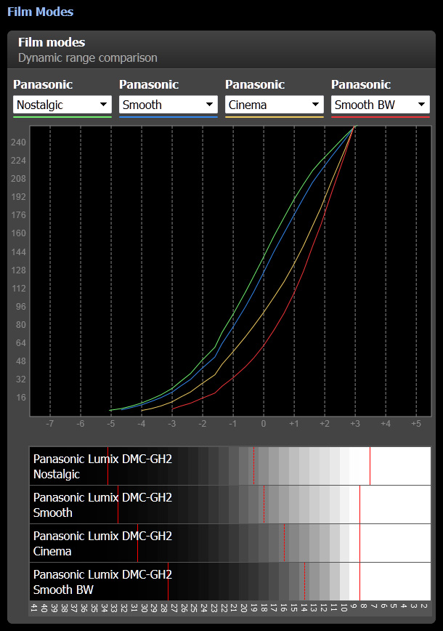Click the Panasonic Lumix DMC-GH2 Nostalgic grayscale strip
Screen dimensions: 443x631
click(x=230, y=466)
